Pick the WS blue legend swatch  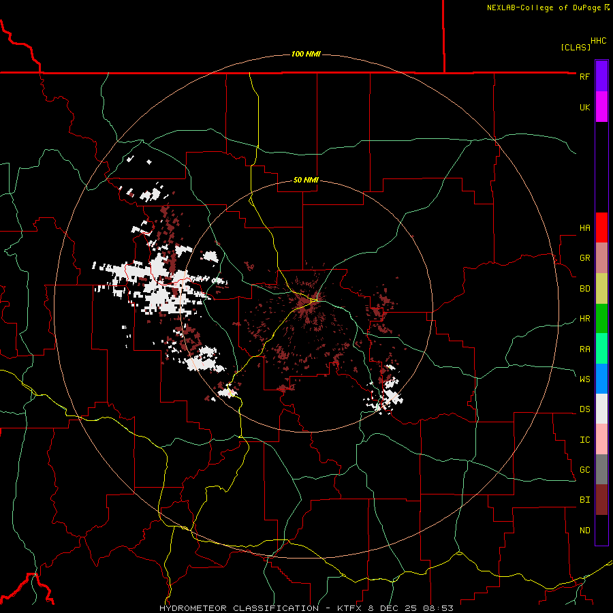click(x=601, y=379)
